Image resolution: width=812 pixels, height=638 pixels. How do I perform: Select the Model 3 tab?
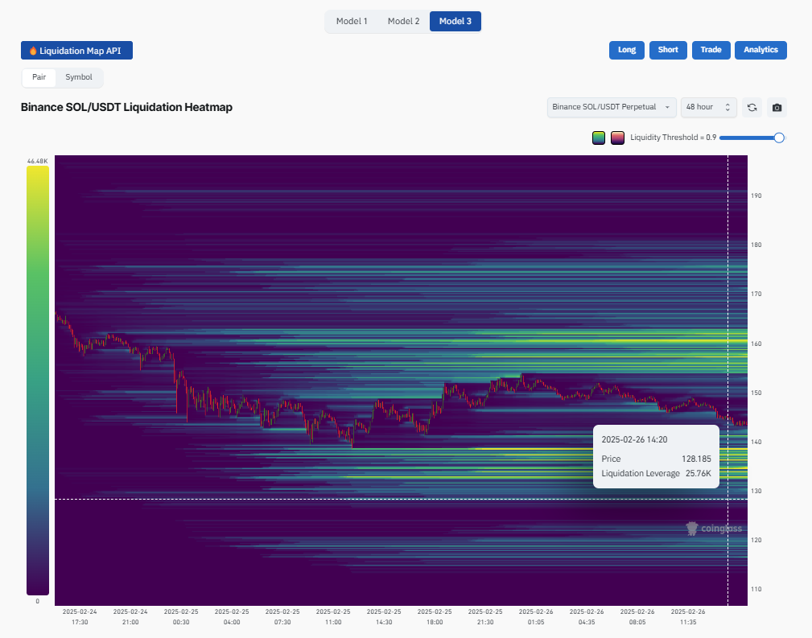455,21
